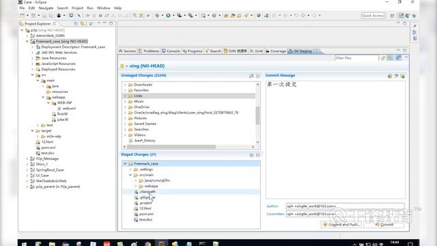Click first icon in Staged Changes header

(x=251, y=155)
